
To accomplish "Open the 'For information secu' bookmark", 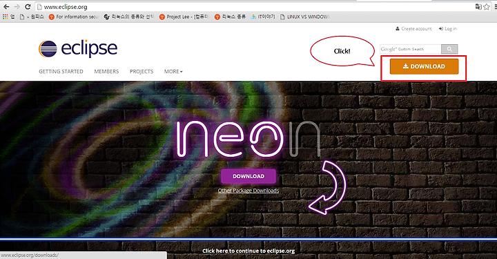I will click(x=74, y=17).
